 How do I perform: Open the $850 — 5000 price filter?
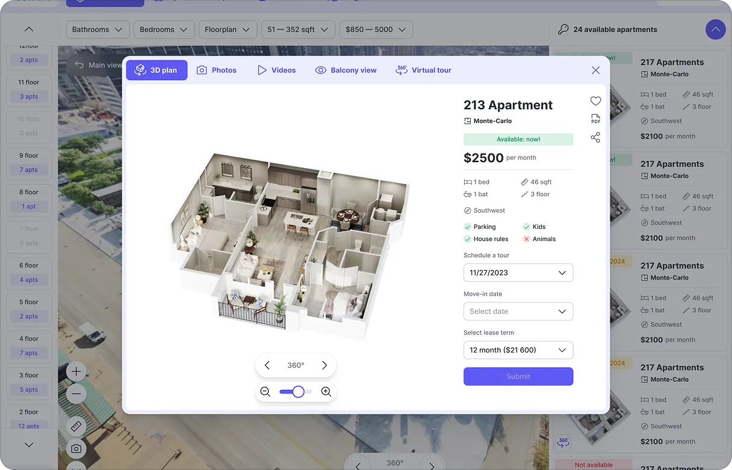point(376,30)
